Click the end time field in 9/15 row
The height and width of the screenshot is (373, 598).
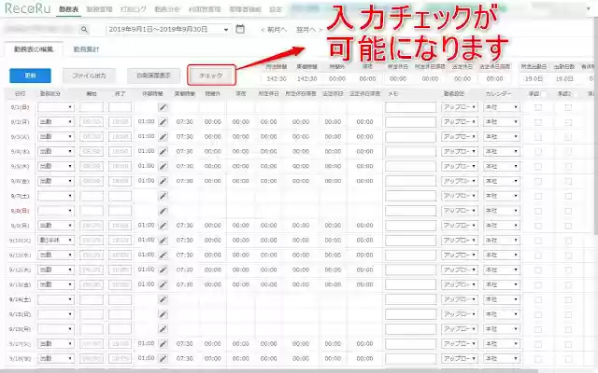point(121,314)
